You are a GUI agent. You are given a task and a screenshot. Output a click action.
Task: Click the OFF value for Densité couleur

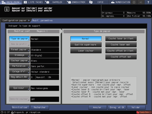[x=45, y=99]
